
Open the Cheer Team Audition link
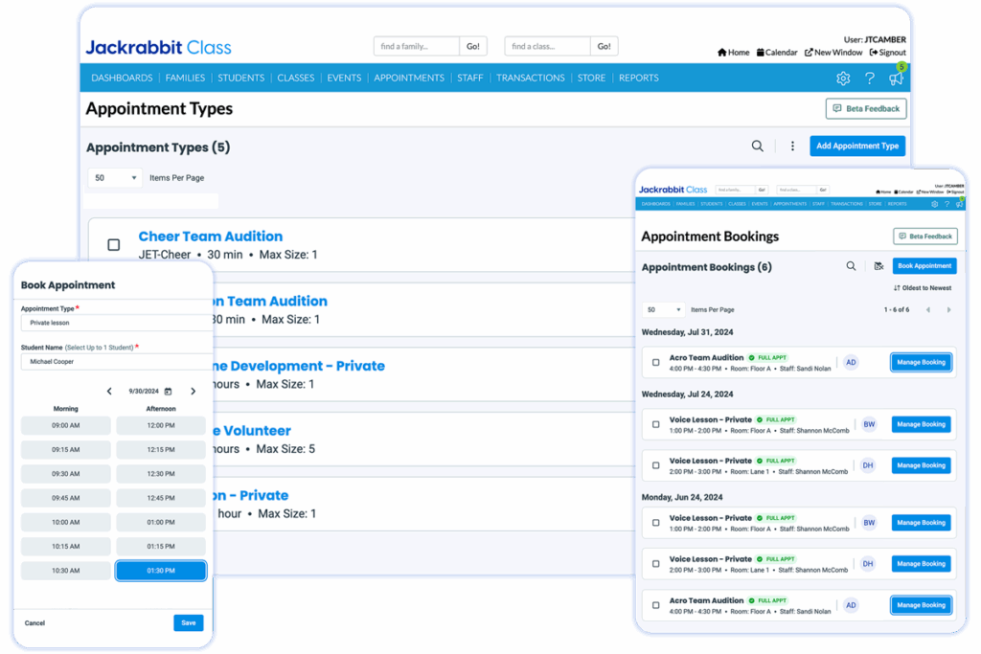click(x=210, y=237)
